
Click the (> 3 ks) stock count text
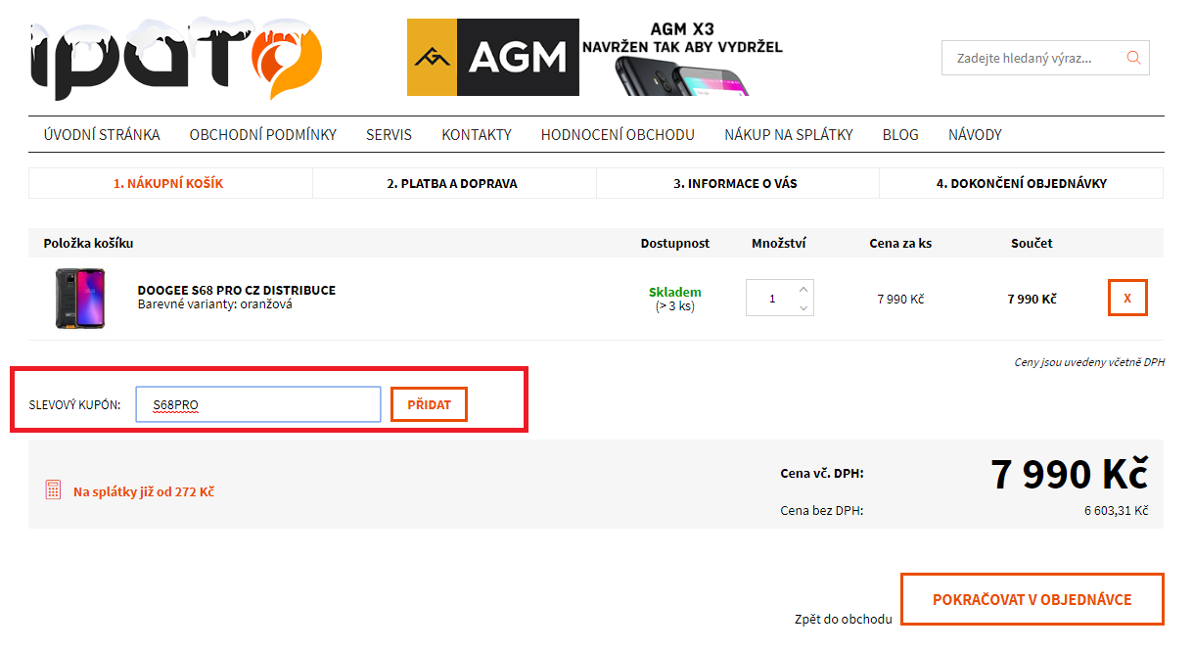coord(675,306)
